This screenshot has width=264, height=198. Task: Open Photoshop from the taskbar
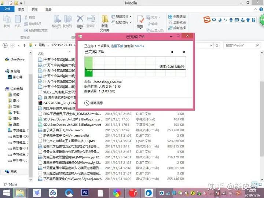point(85,192)
